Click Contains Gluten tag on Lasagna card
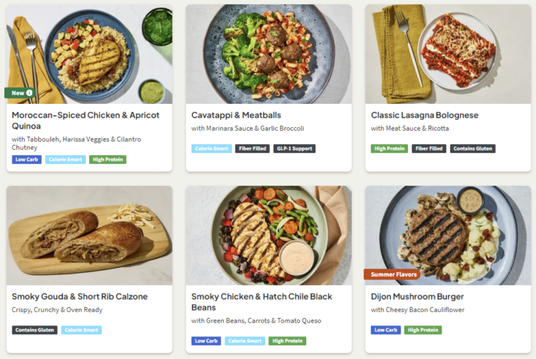 coord(473,148)
